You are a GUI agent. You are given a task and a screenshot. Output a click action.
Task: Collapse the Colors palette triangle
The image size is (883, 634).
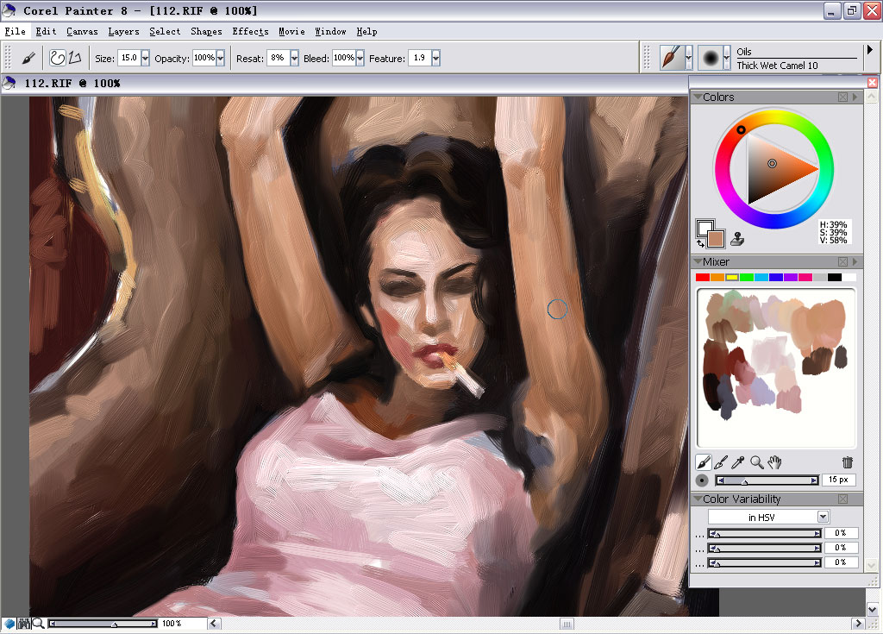click(698, 97)
